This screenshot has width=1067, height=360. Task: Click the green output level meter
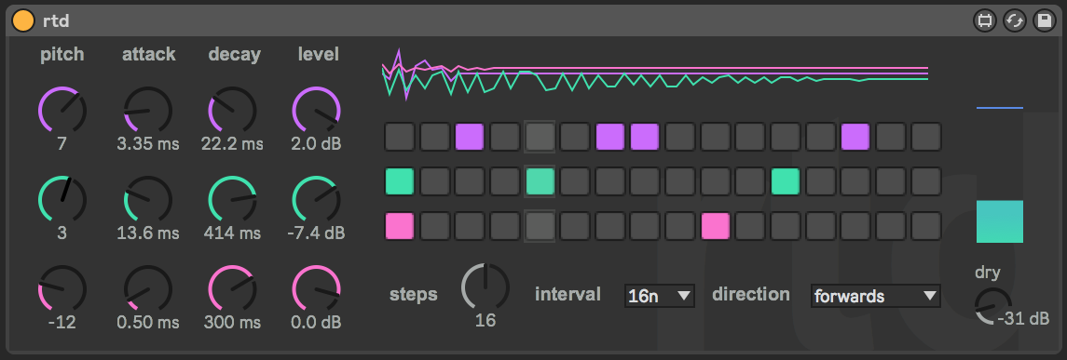point(1000,221)
